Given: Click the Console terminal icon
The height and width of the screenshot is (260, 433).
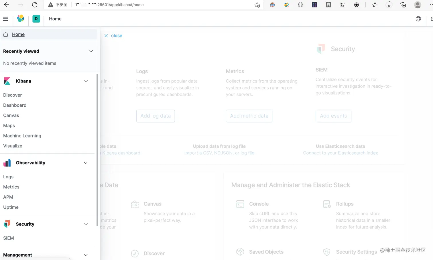Looking at the screenshot, I should click(x=240, y=204).
